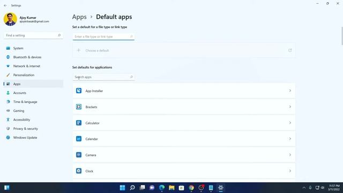This screenshot has width=343, height=193.
Task: Focus the Find a setting search box
Action: [x=33, y=35]
